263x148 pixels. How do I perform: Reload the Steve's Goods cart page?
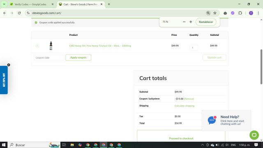(x=19, y=13)
